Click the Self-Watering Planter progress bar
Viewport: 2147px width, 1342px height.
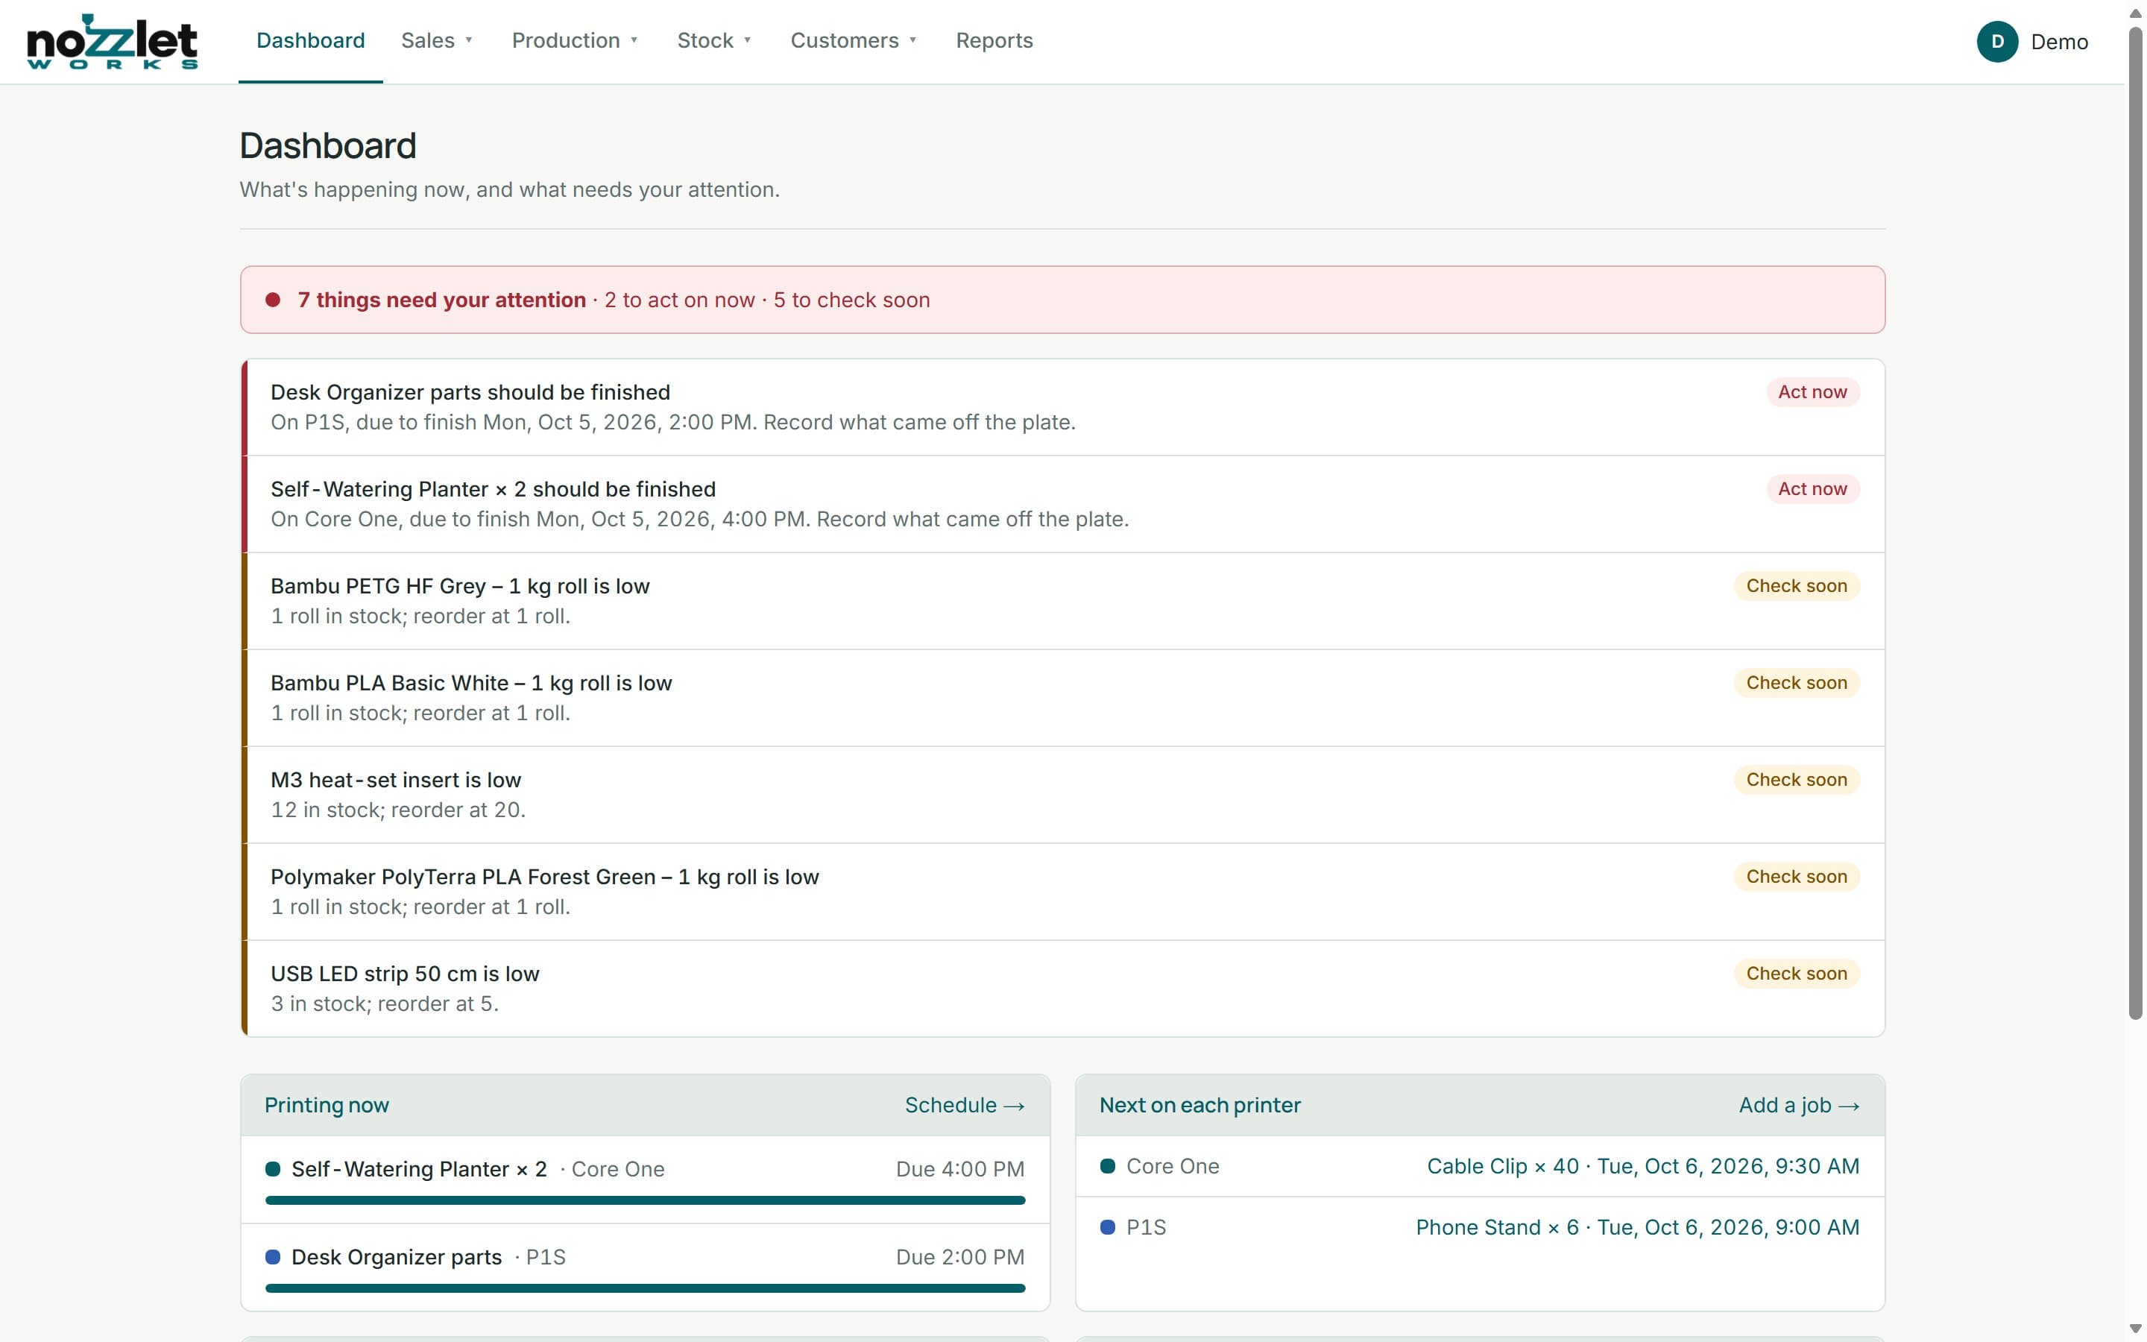pos(645,1200)
